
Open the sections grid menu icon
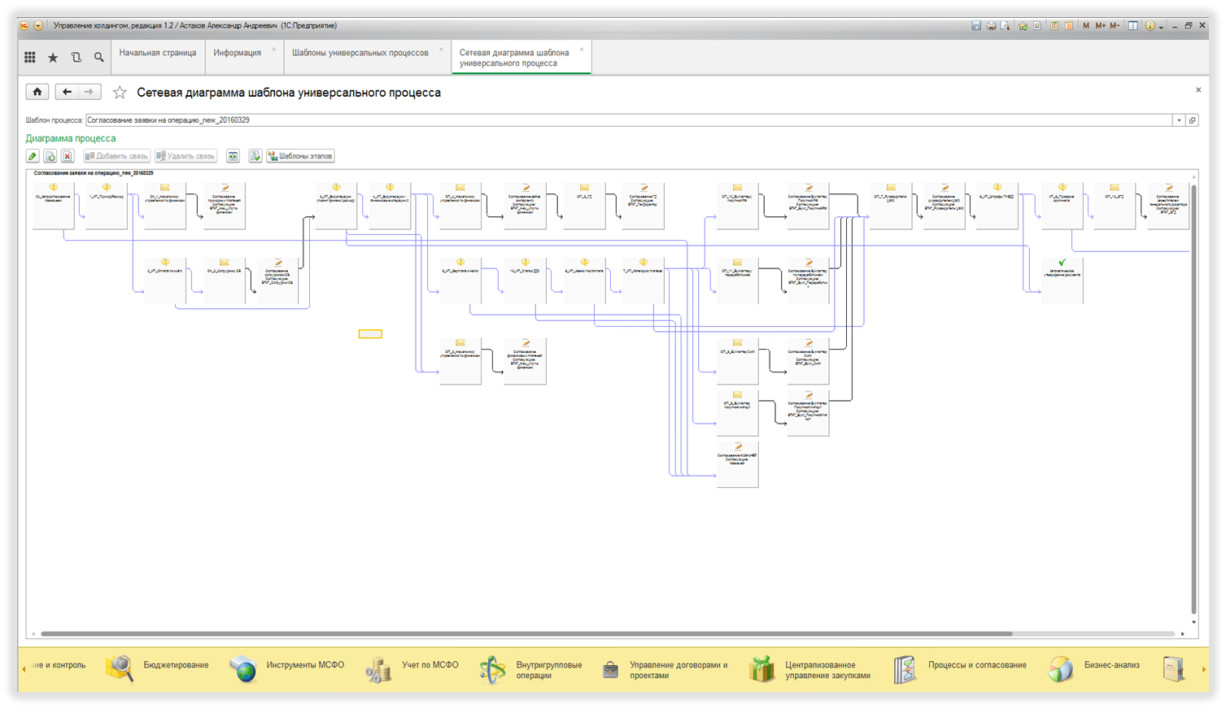click(x=30, y=57)
